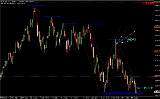Select the blue resistance line above late June peak
This screenshot has height=99, width=160.
pyautogui.click(x=69, y=23)
